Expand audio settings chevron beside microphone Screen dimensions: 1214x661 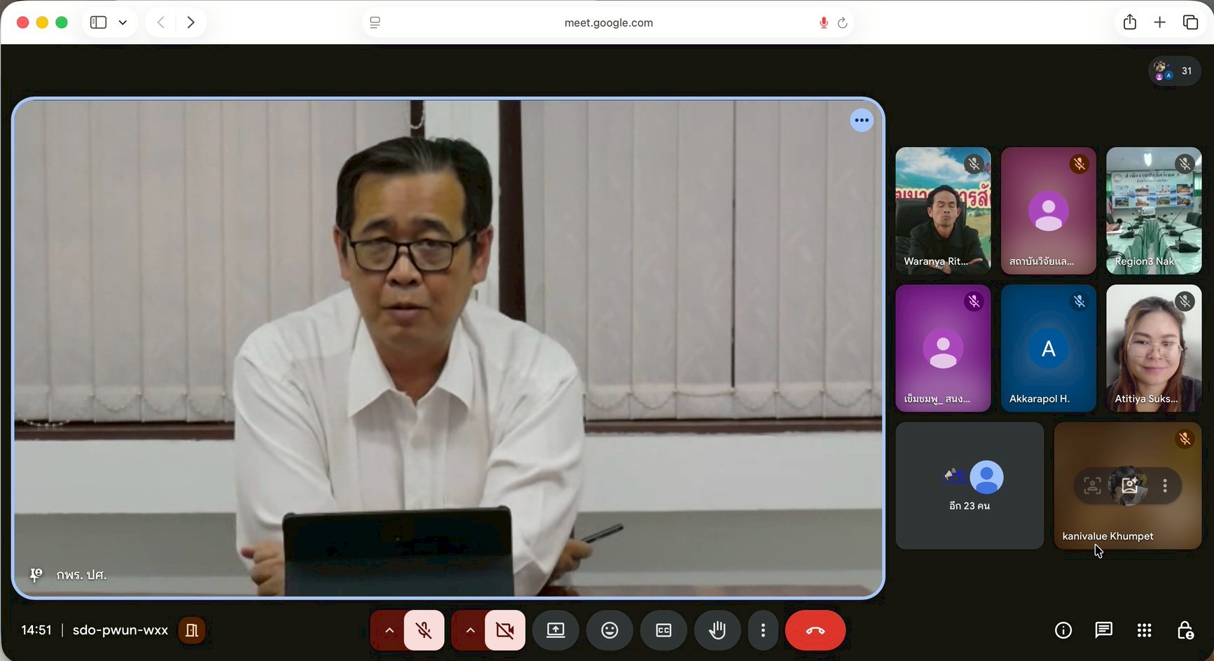tap(389, 630)
